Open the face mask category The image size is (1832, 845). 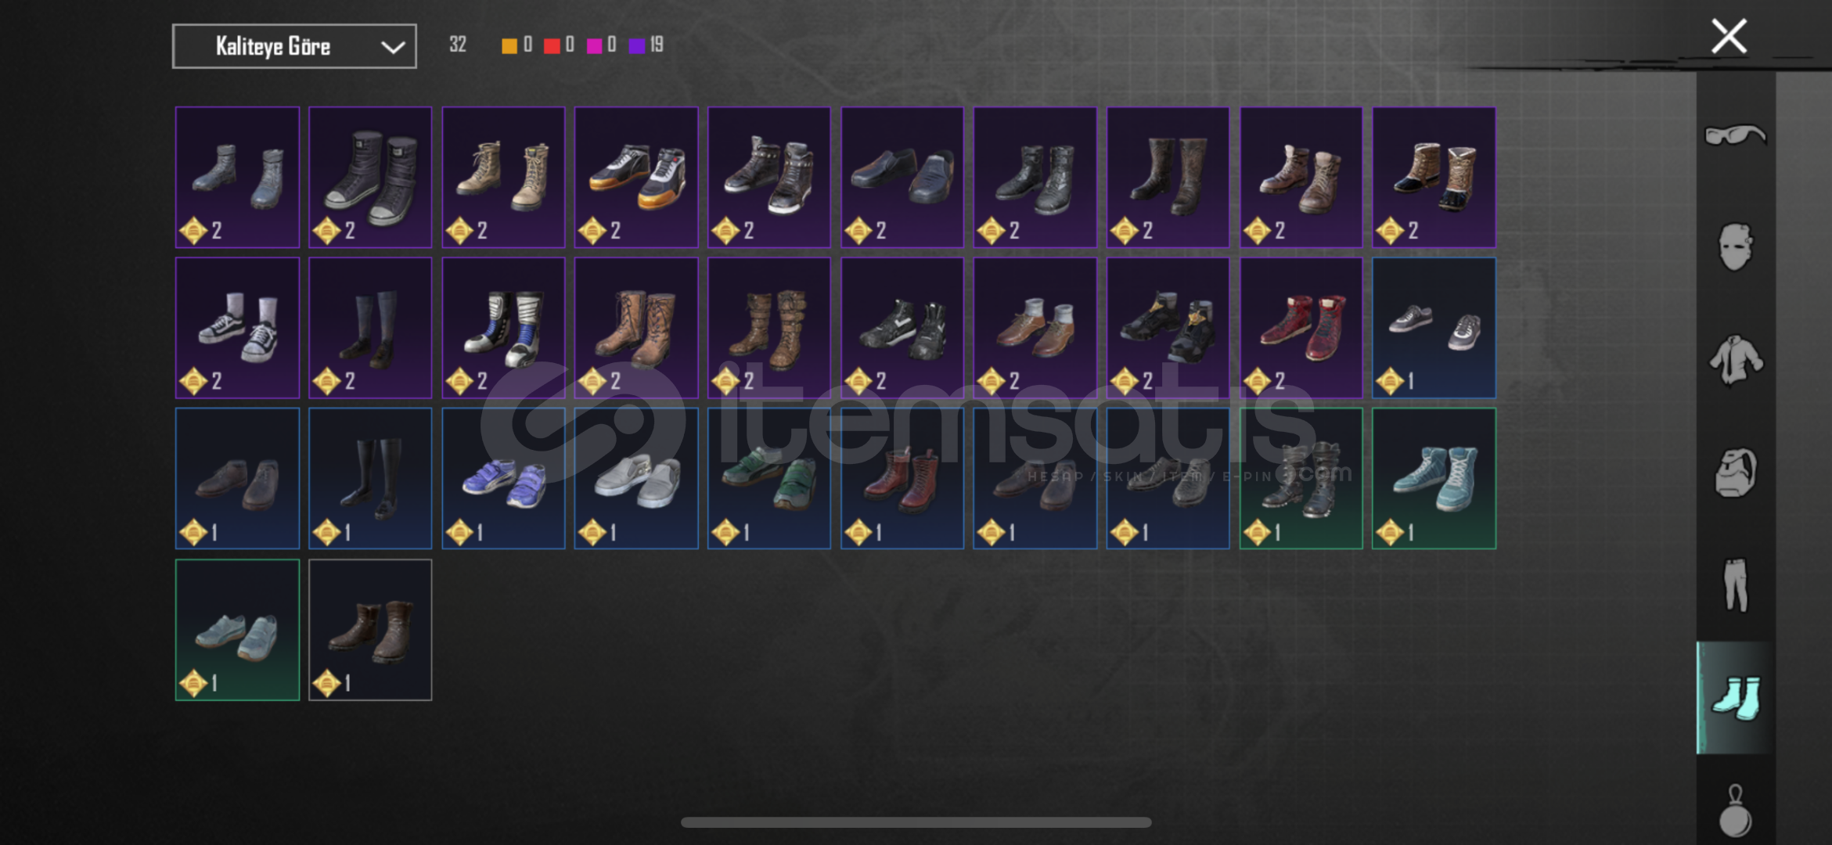pos(1735,247)
